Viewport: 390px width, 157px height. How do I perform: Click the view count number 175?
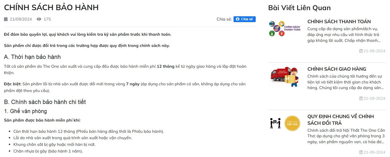[47, 19]
